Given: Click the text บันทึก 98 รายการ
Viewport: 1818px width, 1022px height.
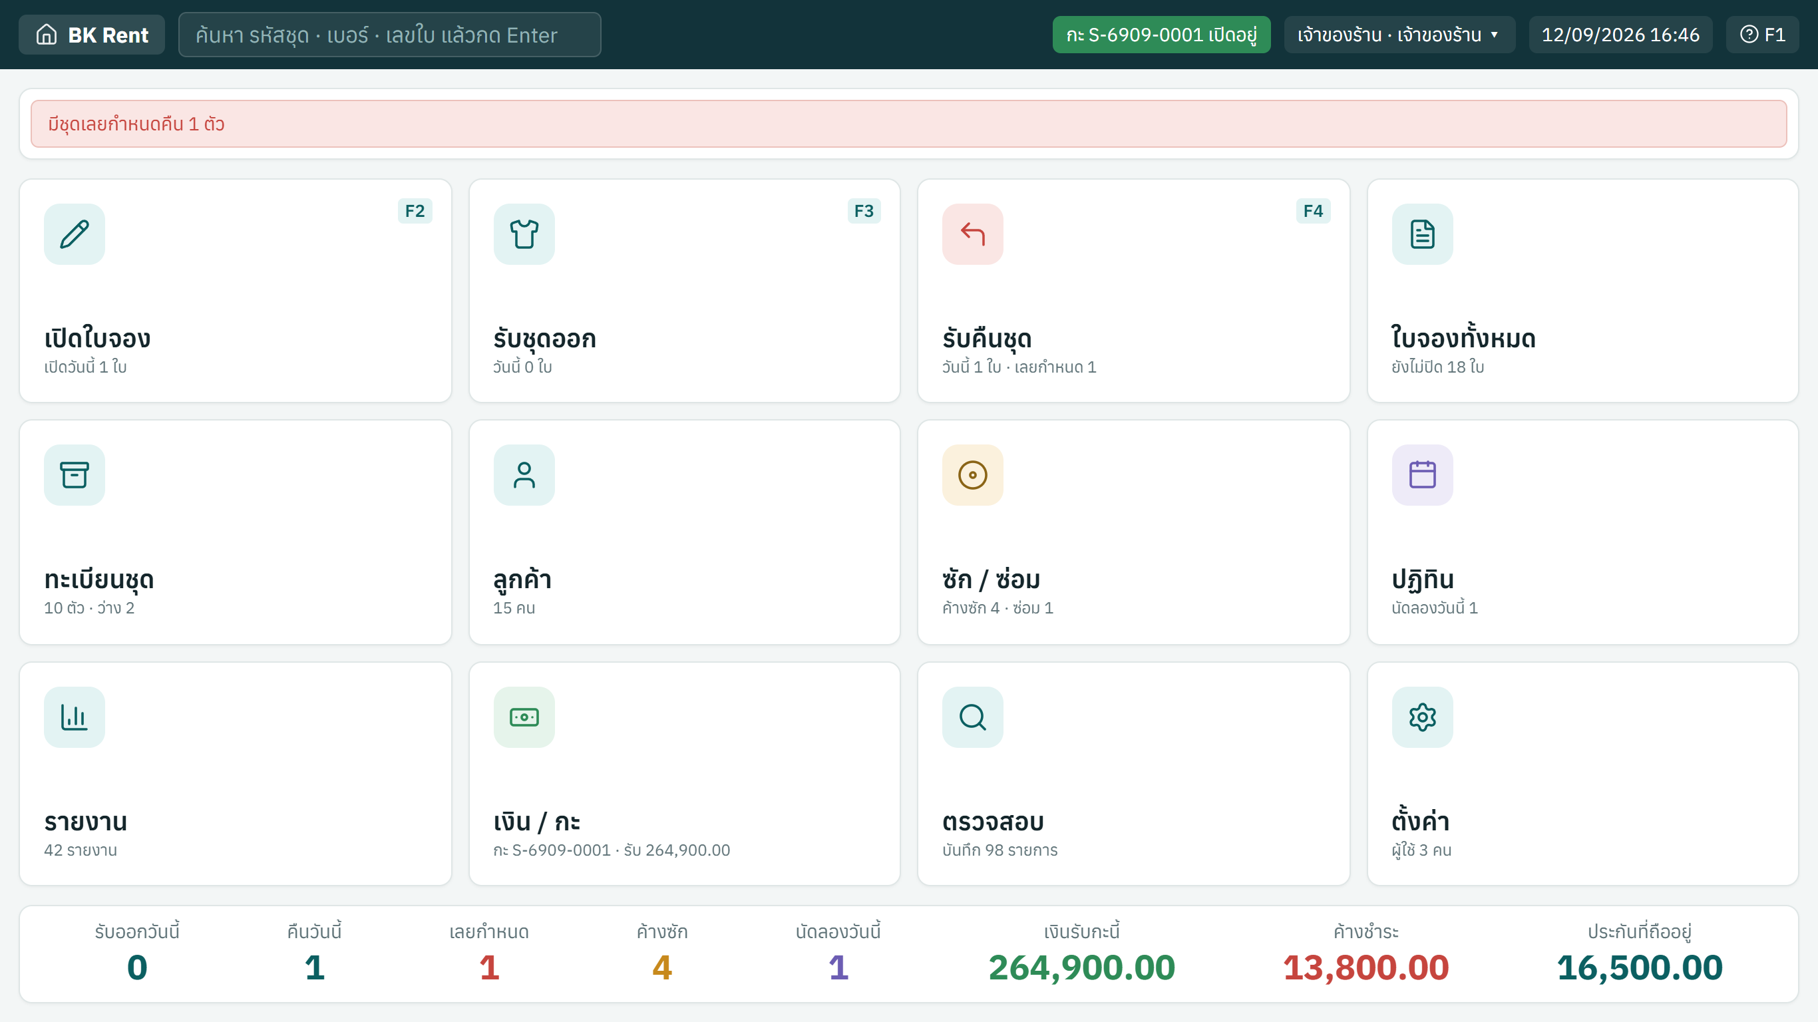Looking at the screenshot, I should click(x=1000, y=850).
